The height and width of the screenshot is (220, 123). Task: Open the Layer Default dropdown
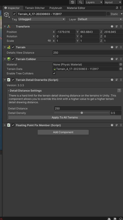click(x=100, y=19)
